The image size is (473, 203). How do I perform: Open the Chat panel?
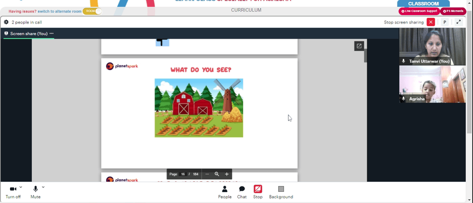pyautogui.click(x=242, y=192)
